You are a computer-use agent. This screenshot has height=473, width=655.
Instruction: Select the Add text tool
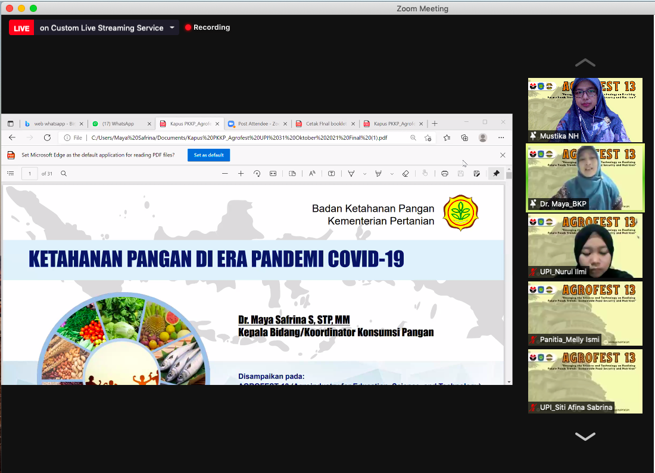[x=332, y=174]
